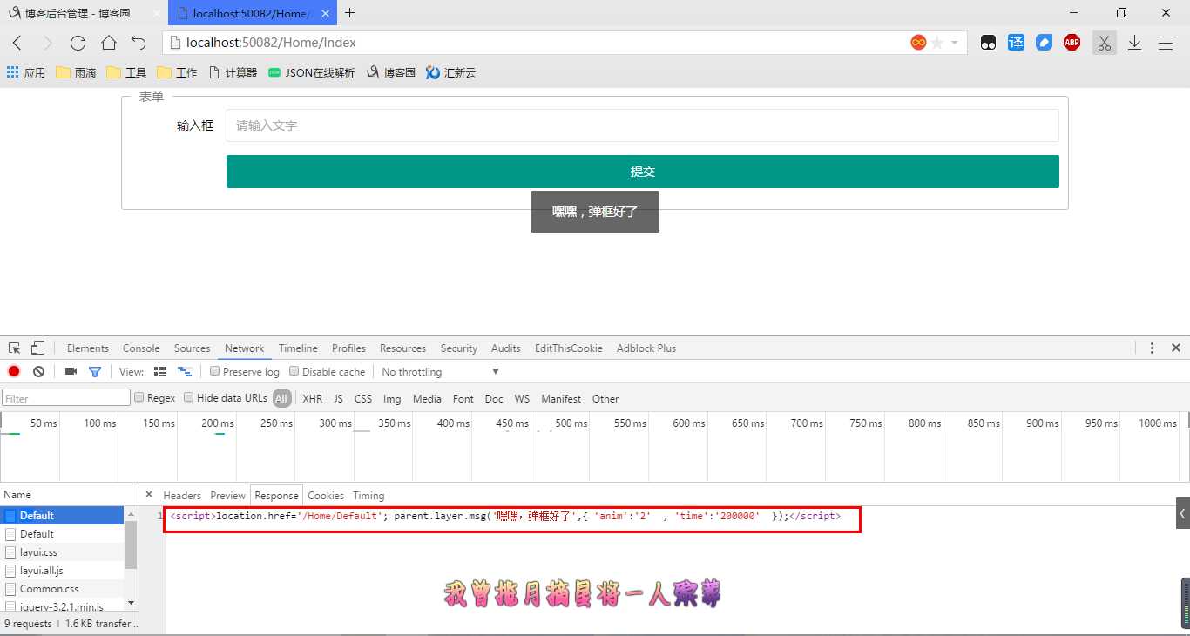This screenshot has height=636, width=1190.
Task: Open the EditThisCookie DevTools tab
Action: tap(569, 348)
